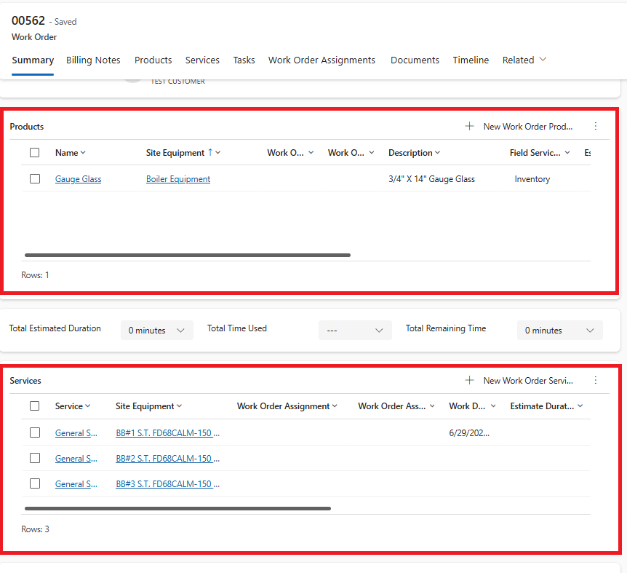The width and height of the screenshot is (627, 573).
Task: Open the Documents tab
Action: click(415, 60)
